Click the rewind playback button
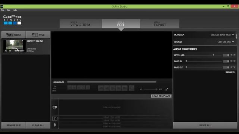Viewport: 239px width, 134px height. (x=101, y=88)
